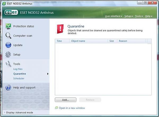Select the Quarantine sub-item under Tools

tap(20, 74)
